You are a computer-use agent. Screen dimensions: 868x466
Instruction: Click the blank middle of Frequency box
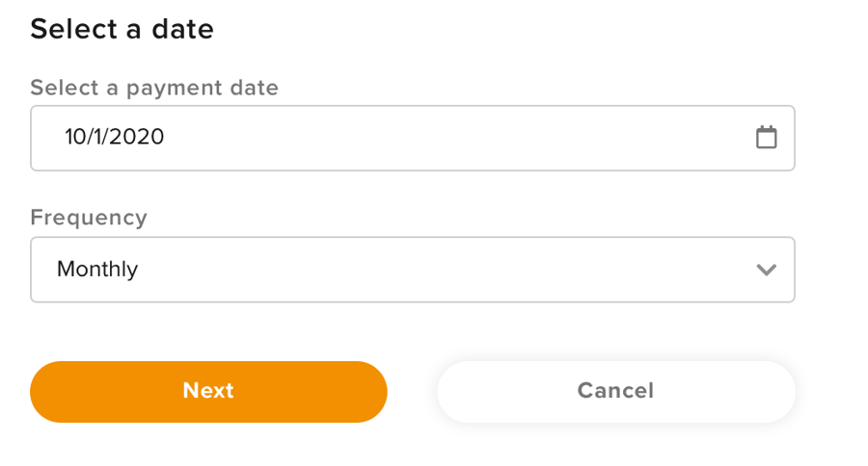(443, 270)
